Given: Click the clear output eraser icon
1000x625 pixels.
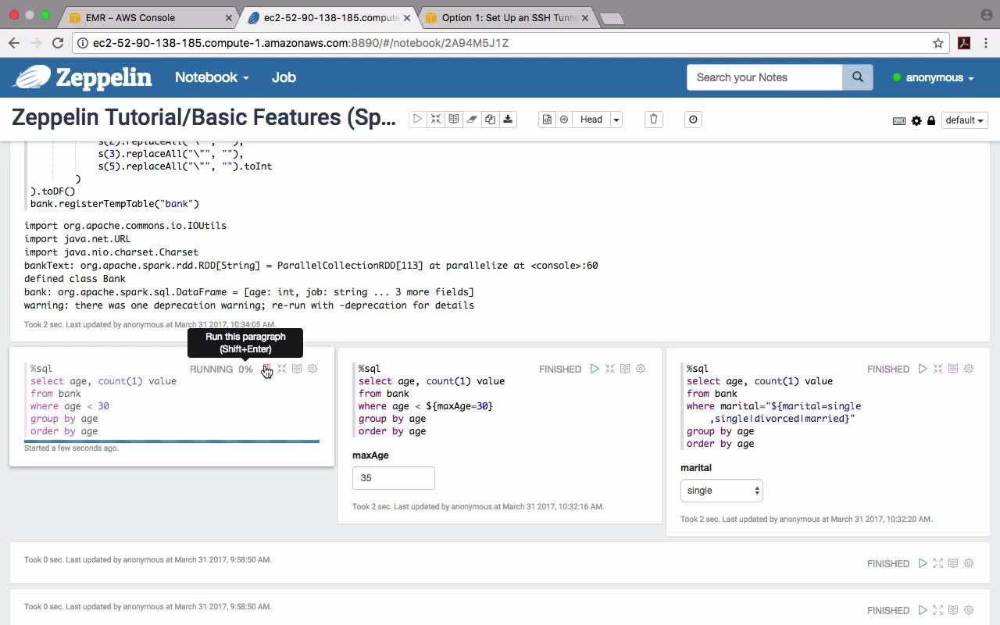Looking at the screenshot, I should point(472,120).
